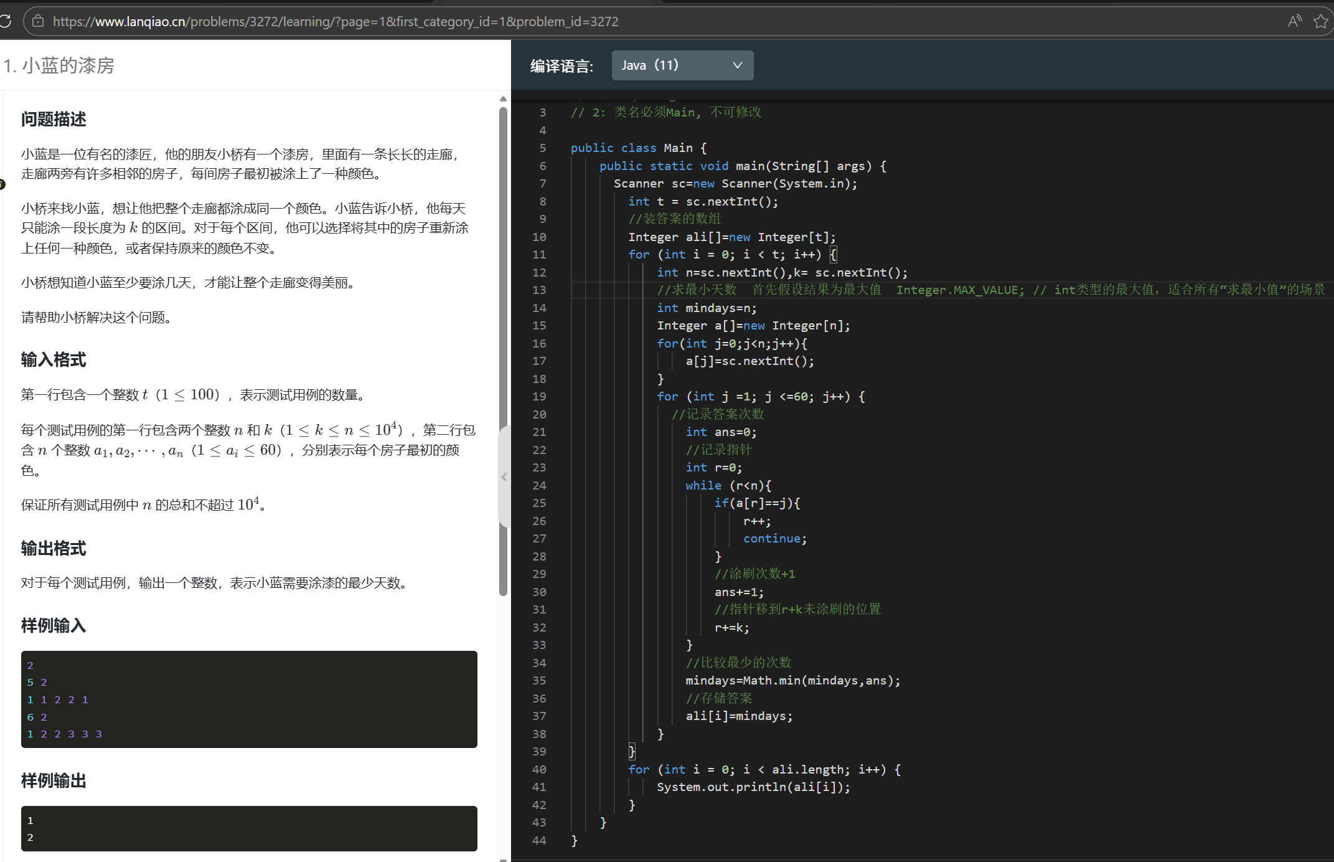Place cursor on mindays=Math.min line
Image resolution: width=1334 pixels, height=862 pixels.
[792, 681]
